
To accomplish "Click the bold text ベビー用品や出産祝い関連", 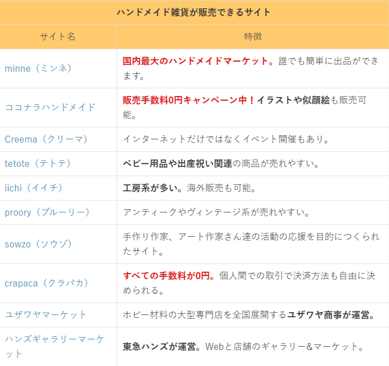I will 178,164.
